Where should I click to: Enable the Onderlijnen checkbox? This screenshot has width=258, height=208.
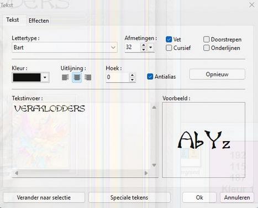(206, 48)
